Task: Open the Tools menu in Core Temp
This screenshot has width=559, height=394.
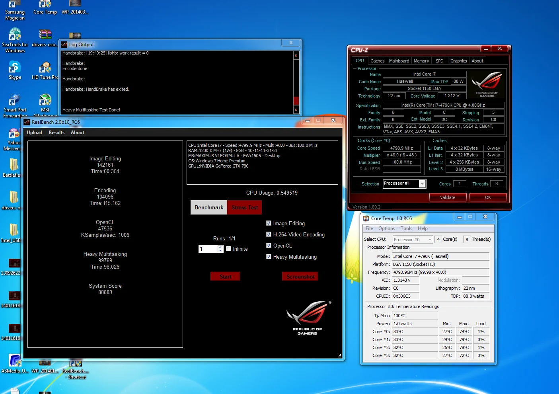Action: click(x=406, y=228)
